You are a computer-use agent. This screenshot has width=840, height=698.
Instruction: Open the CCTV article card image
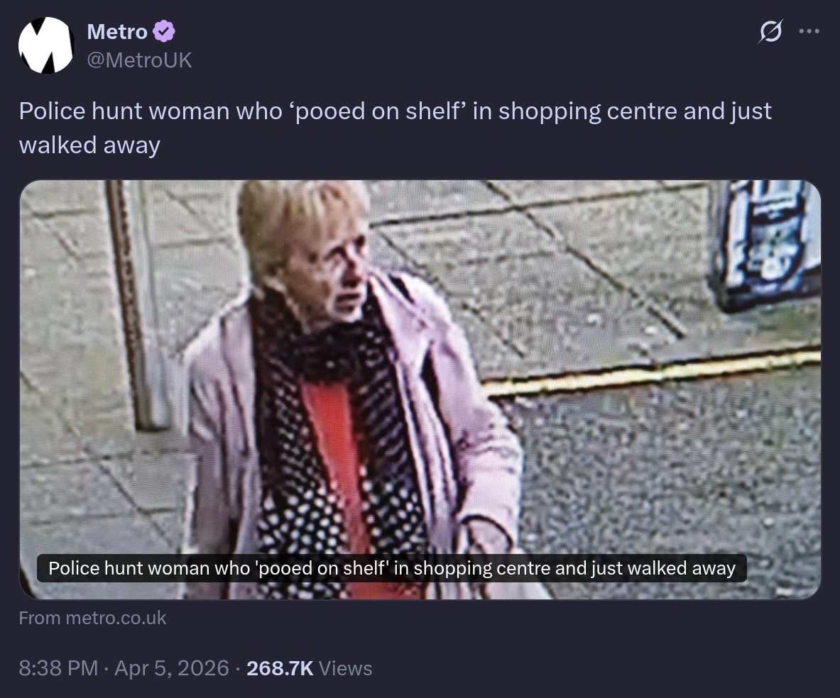[420, 389]
